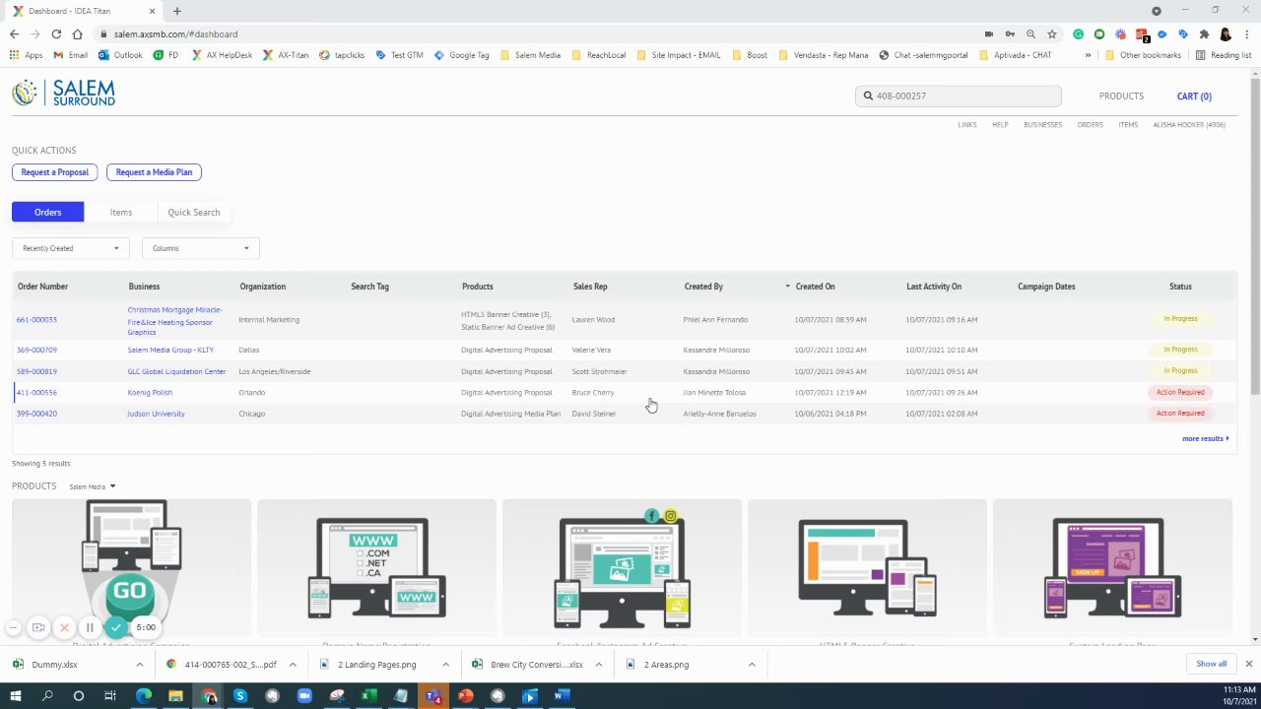This screenshot has height=709, width=1261.
Task: Open the Grammarly extension icon
Action: (x=1079, y=33)
